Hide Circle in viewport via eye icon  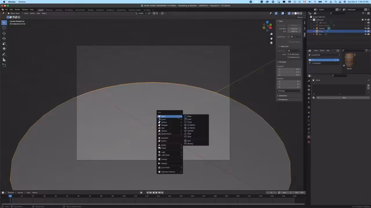coord(365,31)
